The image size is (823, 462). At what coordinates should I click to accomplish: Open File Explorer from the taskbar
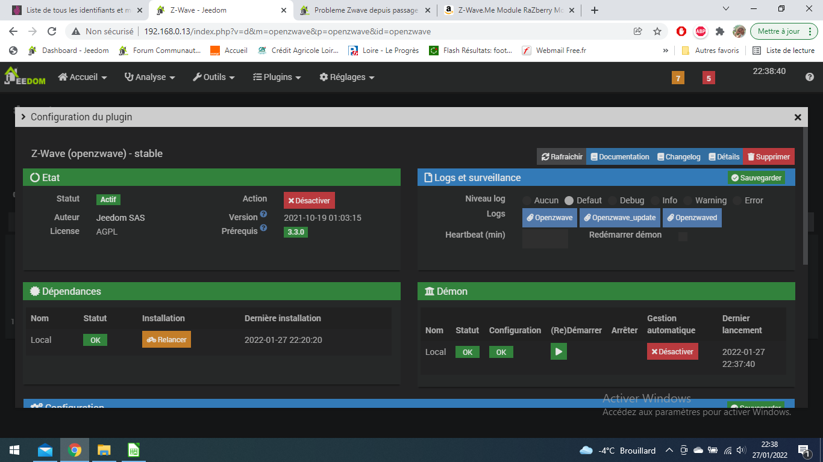(x=104, y=450)
